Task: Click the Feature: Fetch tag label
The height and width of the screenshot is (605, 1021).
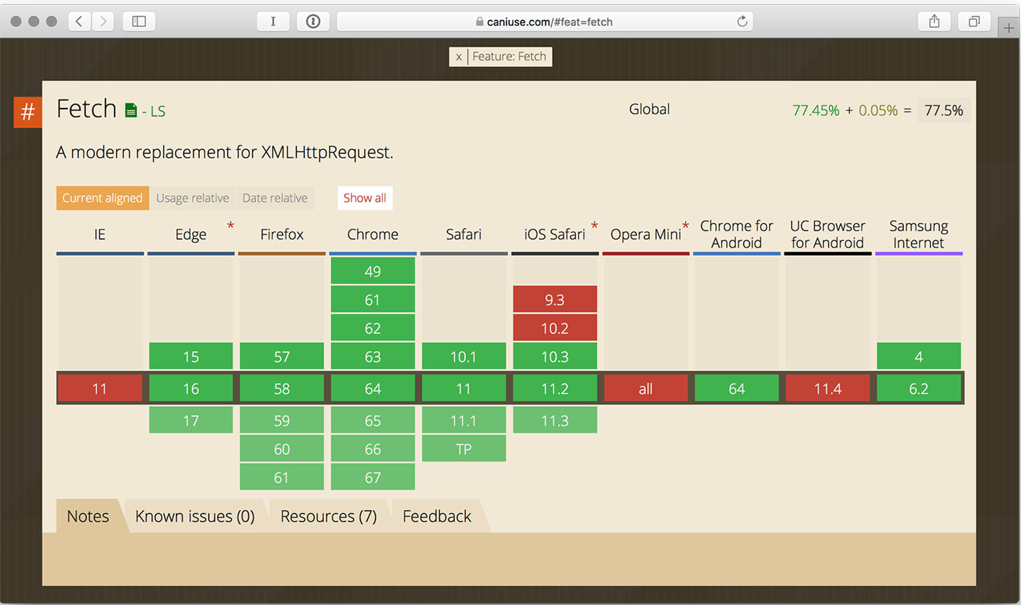Action: pyautogui.click(x=509, y=57)
